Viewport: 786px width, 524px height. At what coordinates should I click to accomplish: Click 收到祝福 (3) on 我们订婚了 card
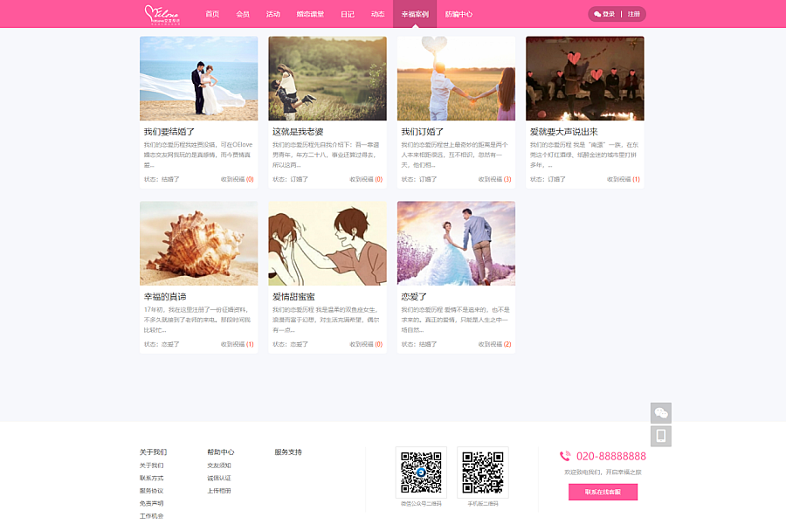point(495,179)
